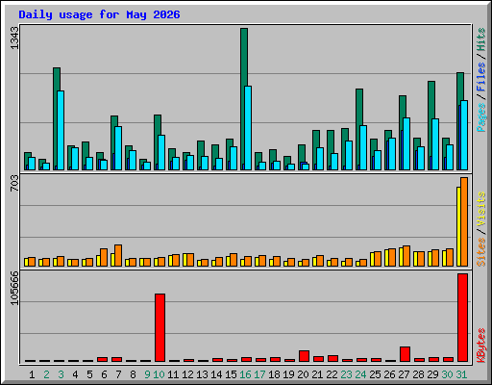Click day 20 on the date axis
Image resolution: width=492 pixels, height=385 pixels.
click(303, 374)
